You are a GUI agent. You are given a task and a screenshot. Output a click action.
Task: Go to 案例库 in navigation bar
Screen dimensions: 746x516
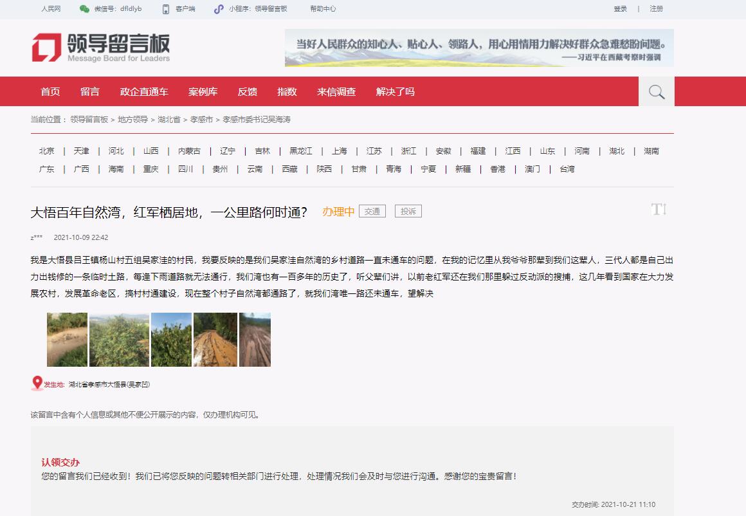(x=203, y=92)
